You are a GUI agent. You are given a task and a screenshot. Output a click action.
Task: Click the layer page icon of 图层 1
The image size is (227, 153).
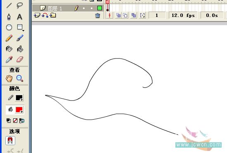click(43, 8)
